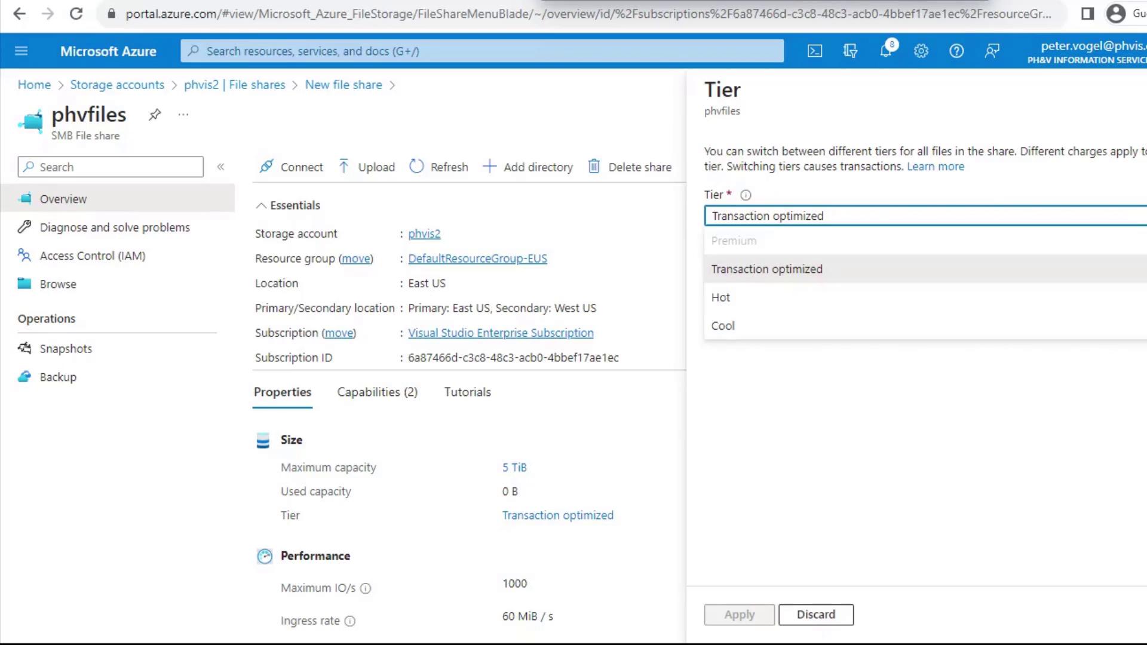Open the Cloud Shell icon
Screen dimensions: 1147x645
(x=815, y=51)
